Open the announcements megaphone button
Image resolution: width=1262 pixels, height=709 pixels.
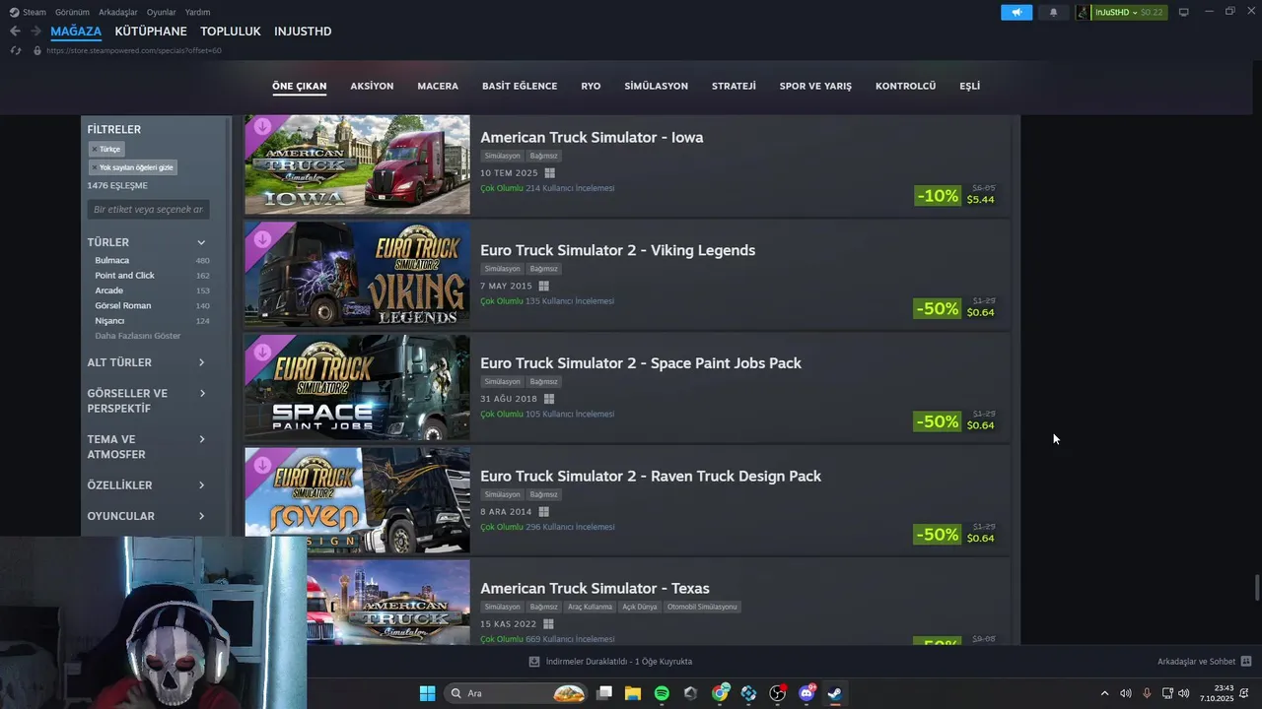pos(1016,12)
